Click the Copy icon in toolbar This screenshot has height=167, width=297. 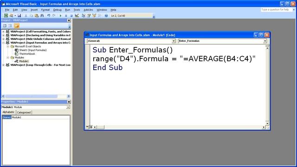pyautogui.click(x=31, y=15)
